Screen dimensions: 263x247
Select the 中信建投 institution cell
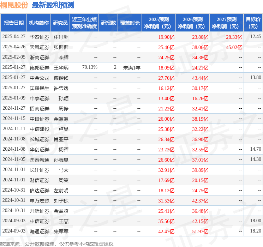click(x=40, y=129)
